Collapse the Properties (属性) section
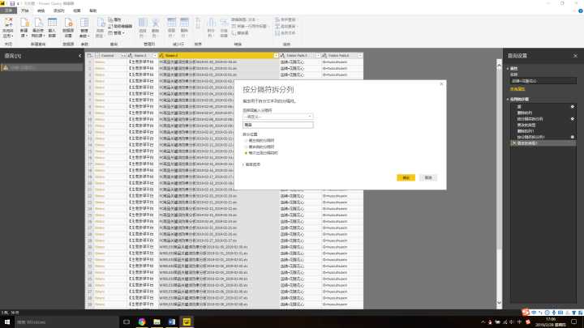Image resolution: width=584 pixels, height=328 pixels. click(x=508, y=68)
